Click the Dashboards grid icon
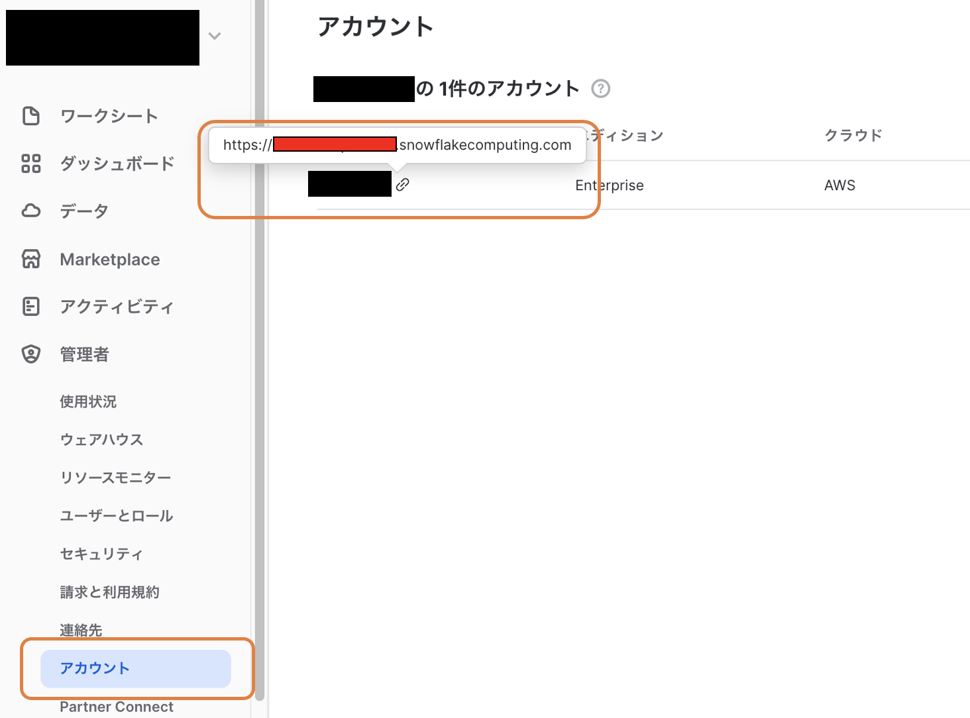Image resolution: width=970 pixels, height=718 pixels. [x=31, y=164]
